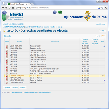109x109 pixels.
Task: Switch to the Ingrid 7 Web browser tab
Action: (19, 4)
